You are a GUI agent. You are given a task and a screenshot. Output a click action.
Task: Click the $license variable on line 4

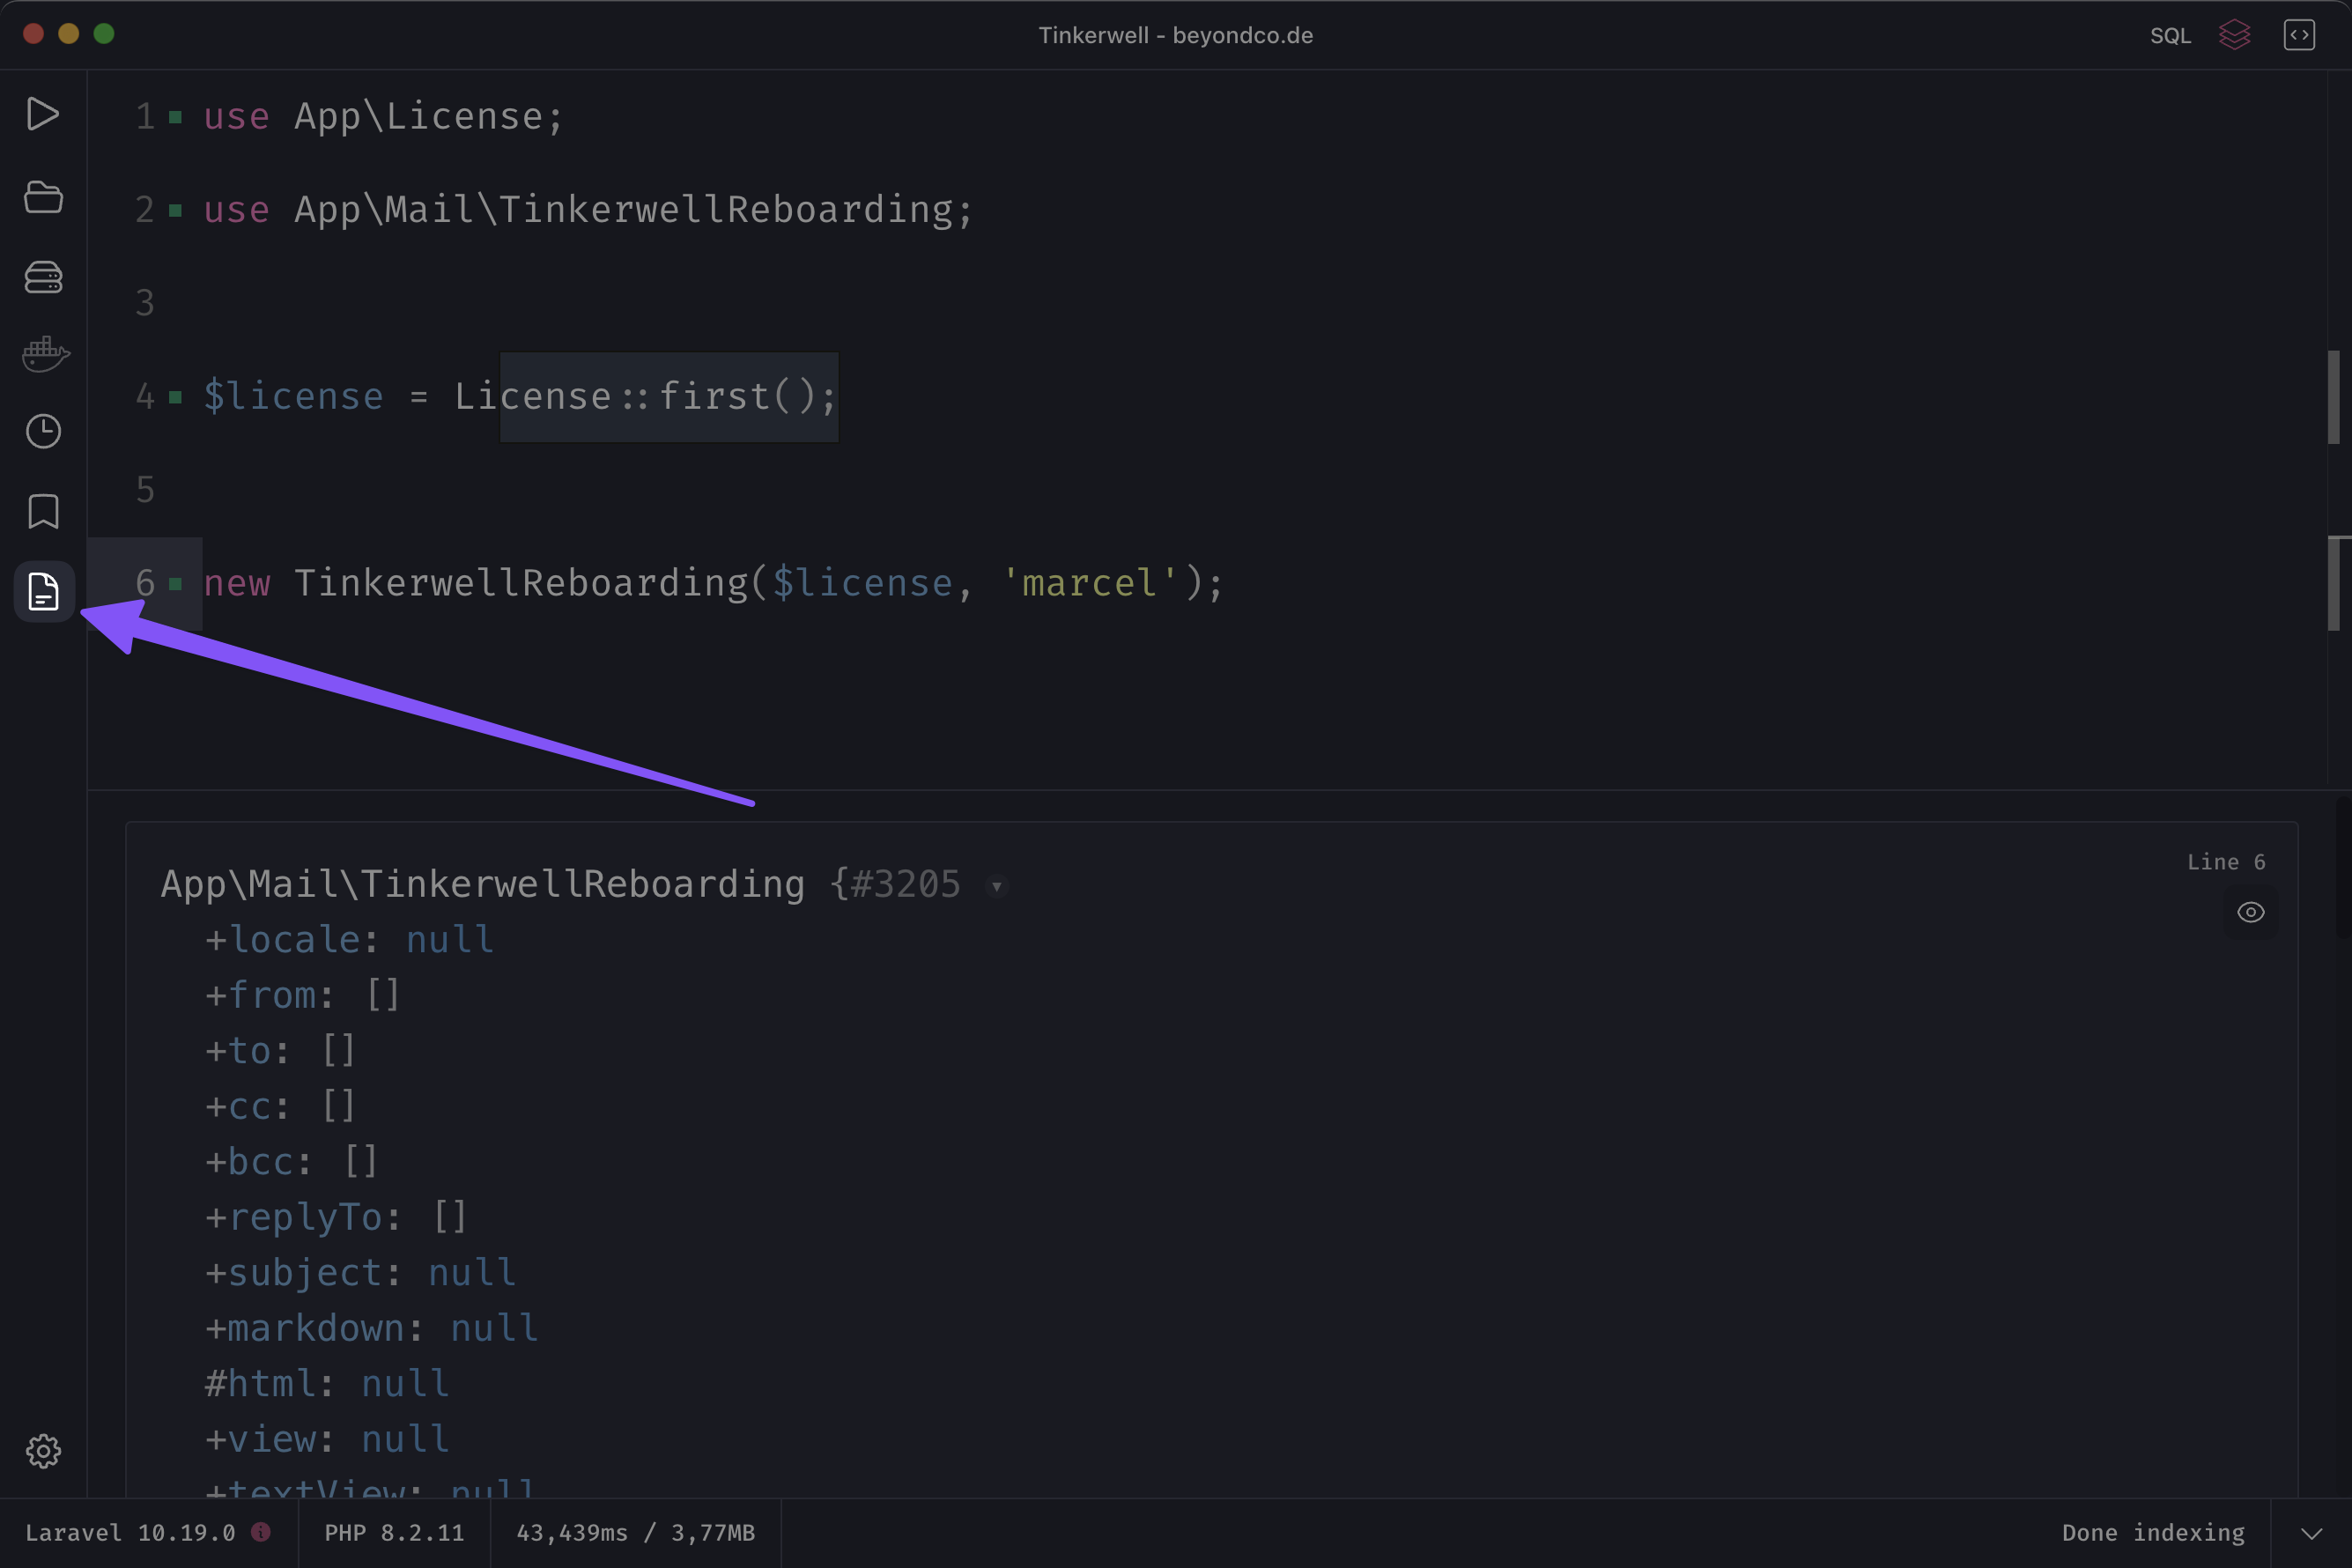tap(293, 397)
